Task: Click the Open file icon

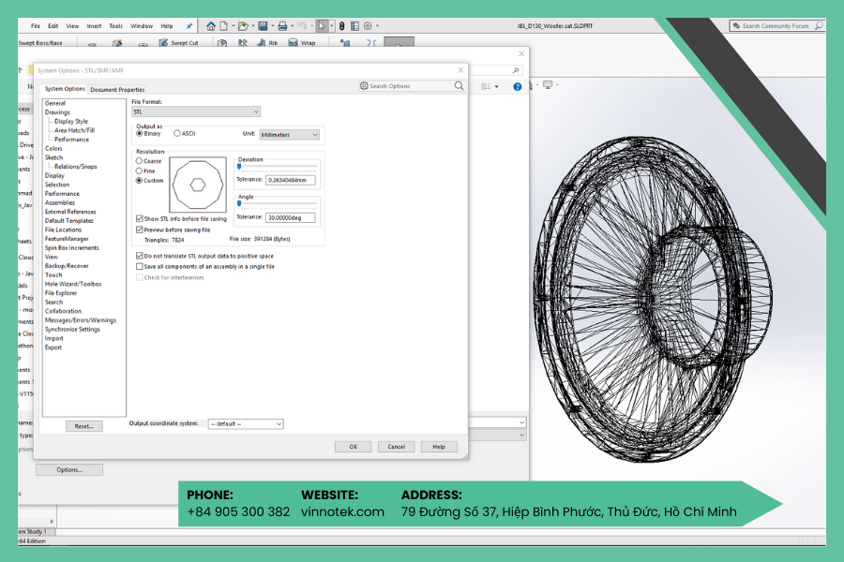Action: pos(243,26)
